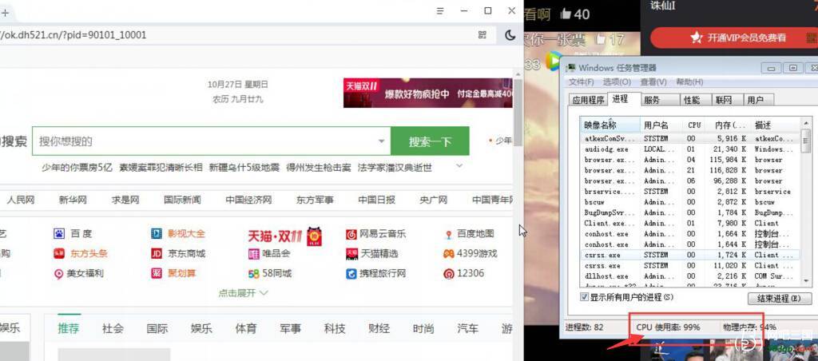Open 58同城 site shortcut
The height and width of the screenshot is (361, 818).
point(270,273)
